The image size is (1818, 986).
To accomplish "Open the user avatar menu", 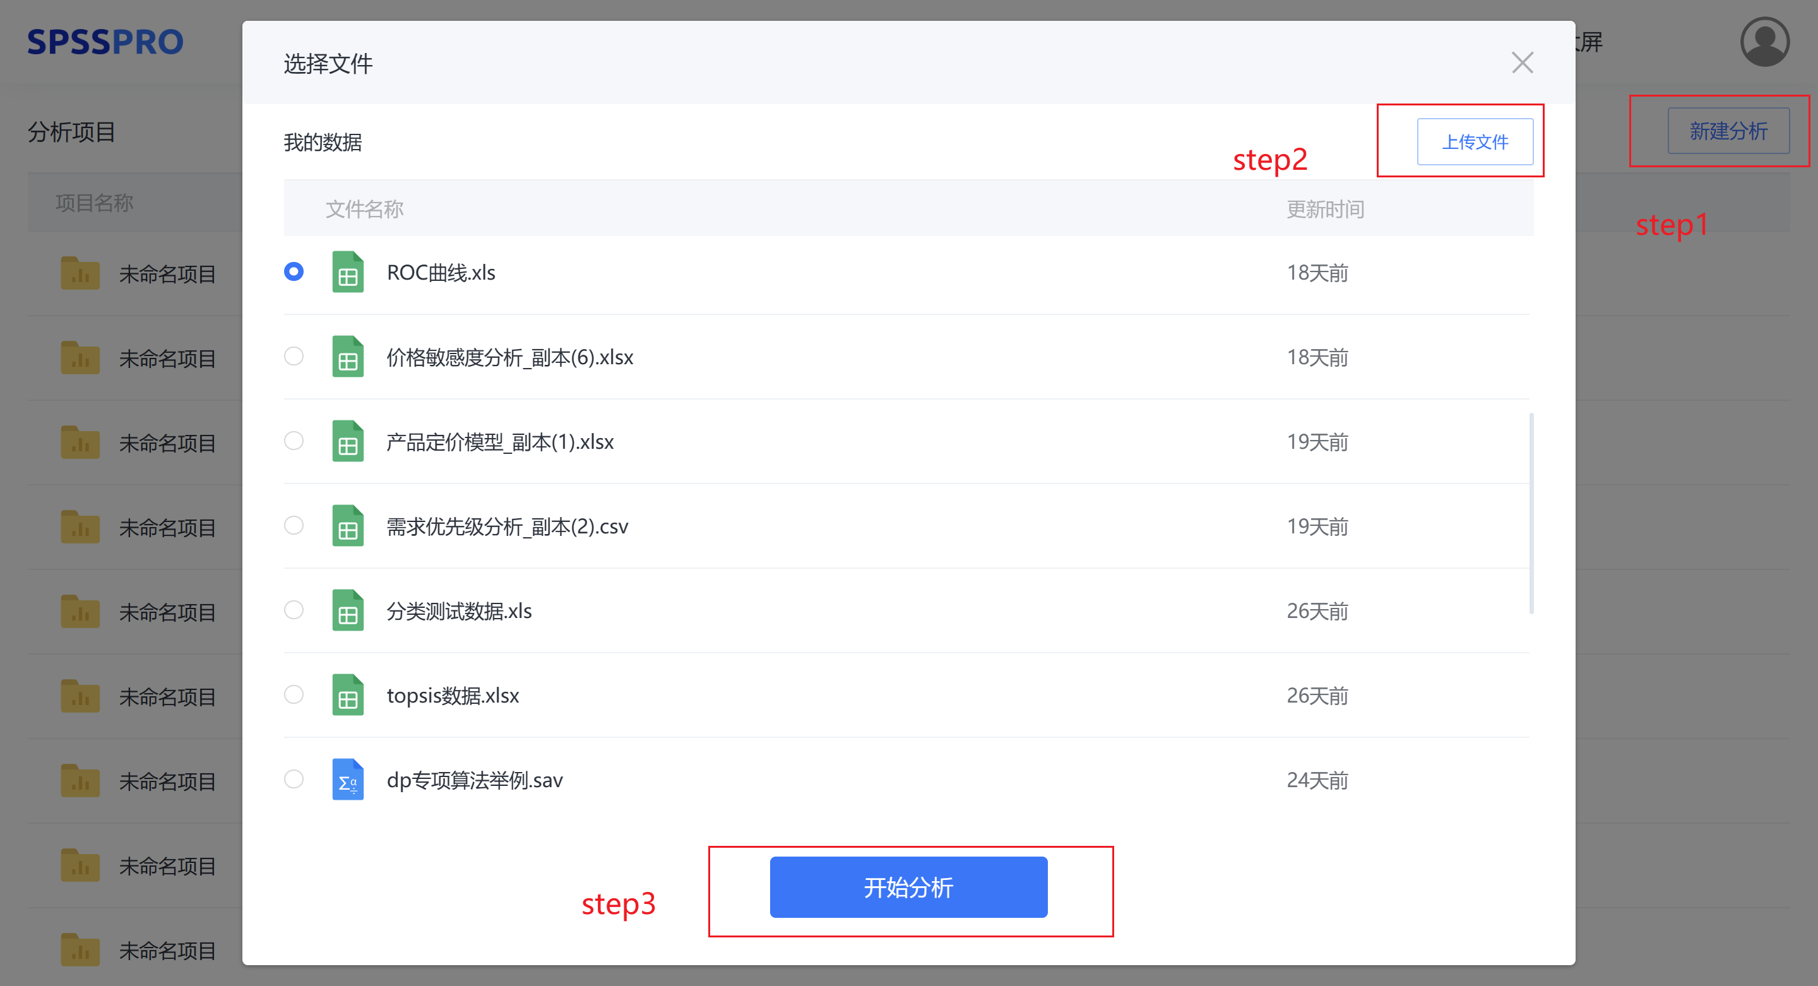I will [1764, 42].
